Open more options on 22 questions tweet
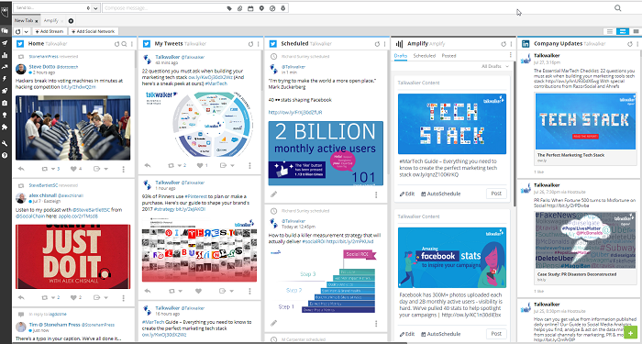The width and height of the screenshot is (642, 344). [249, 165]
